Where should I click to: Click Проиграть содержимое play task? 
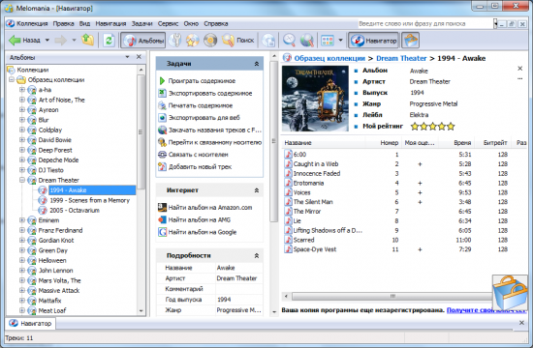point(198,81)
